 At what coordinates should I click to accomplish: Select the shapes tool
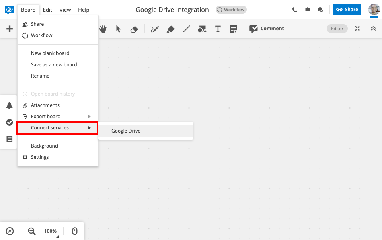coord(202,29)
